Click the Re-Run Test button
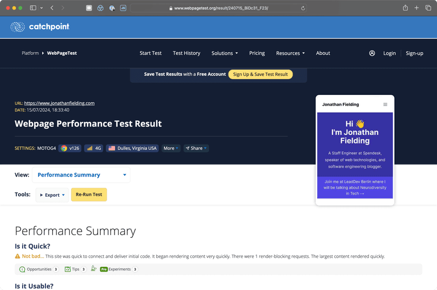The image size is (437, 290). point(89,195)
